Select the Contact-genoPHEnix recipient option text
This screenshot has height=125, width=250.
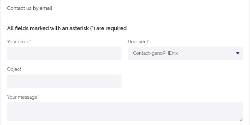155,53
